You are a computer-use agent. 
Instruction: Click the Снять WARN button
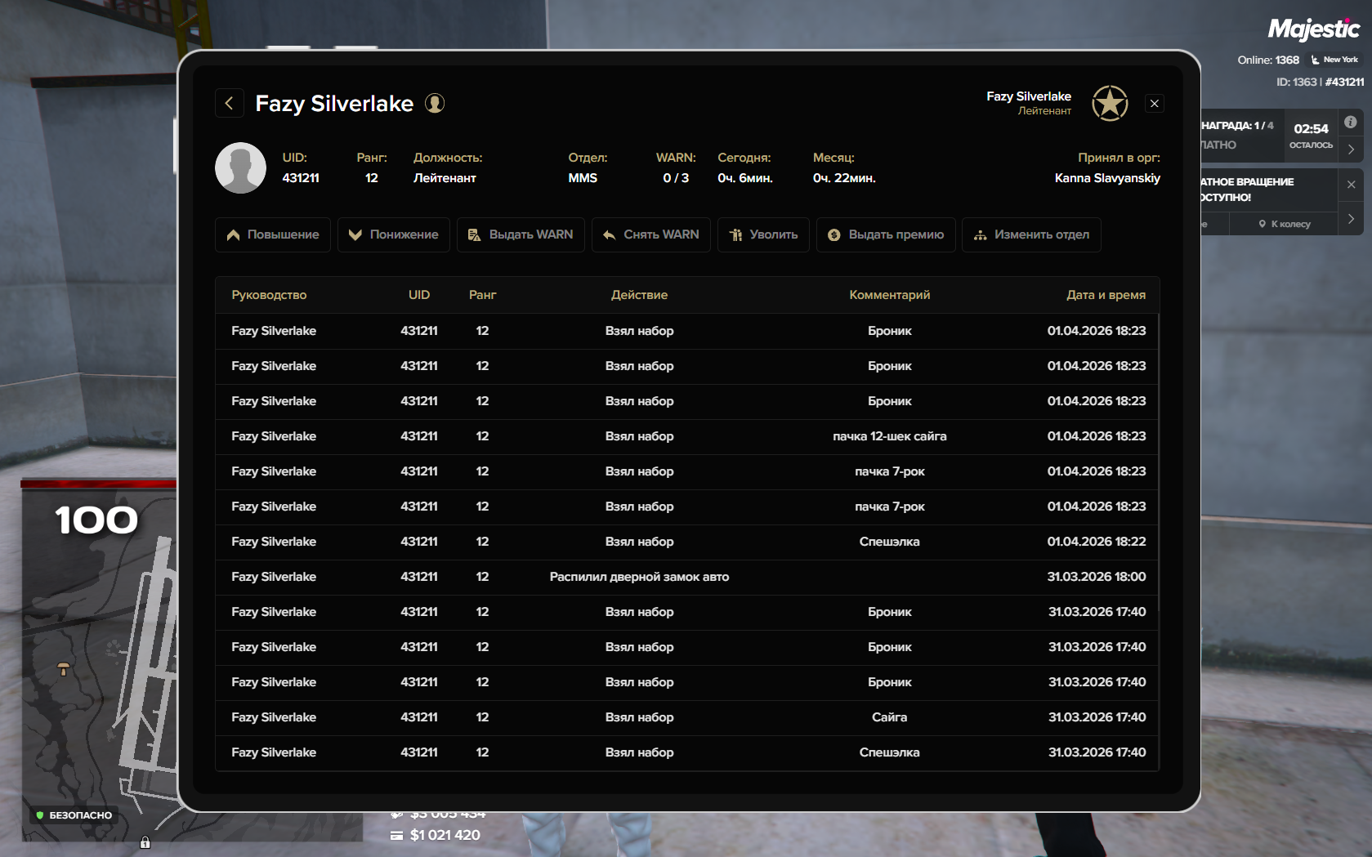[x=651, y=235]
